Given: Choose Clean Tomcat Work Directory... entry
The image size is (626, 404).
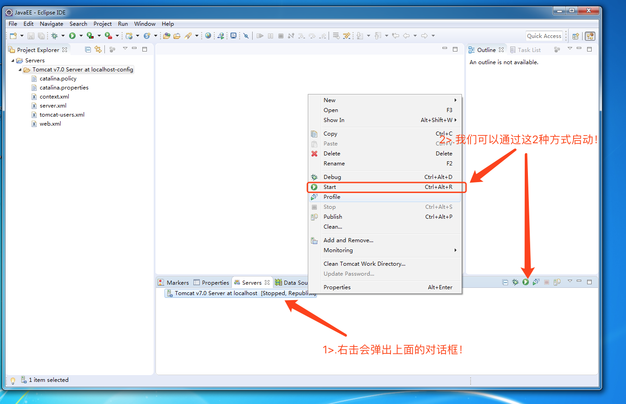Looking at the screenshot, I should (x=385, y=264).
